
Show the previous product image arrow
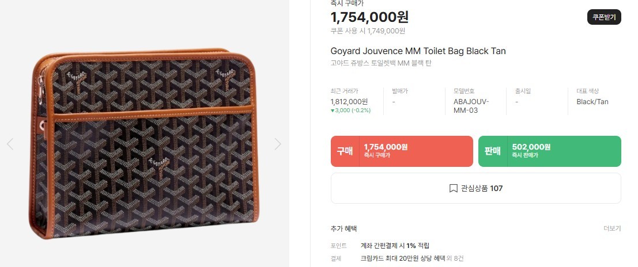[10, 144]
